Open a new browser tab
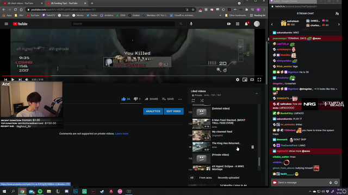This screenshot has width=348, height=195. coord(92,3)
